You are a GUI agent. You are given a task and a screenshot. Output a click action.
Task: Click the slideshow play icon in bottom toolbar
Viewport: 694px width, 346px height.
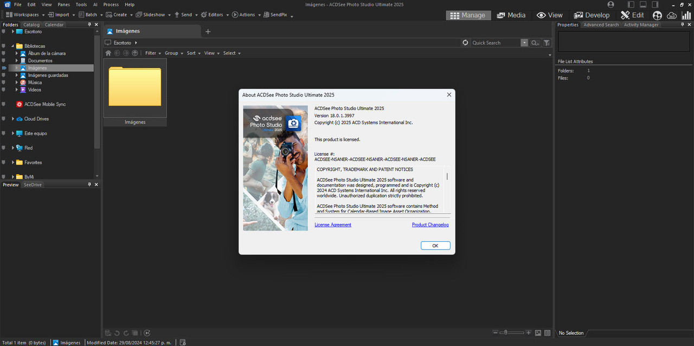147,333
